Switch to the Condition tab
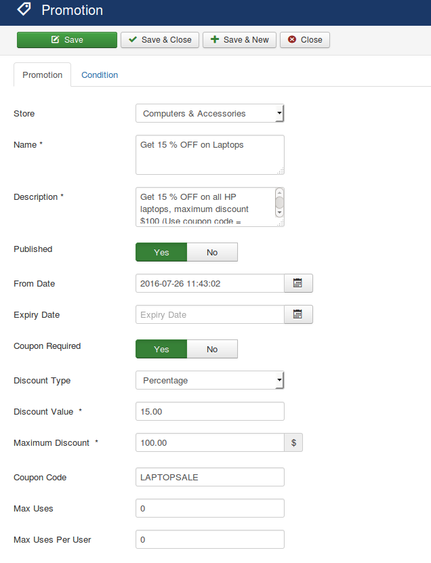Image resolution: width=431 pixels, height=563 pixels. pos(100,75)
